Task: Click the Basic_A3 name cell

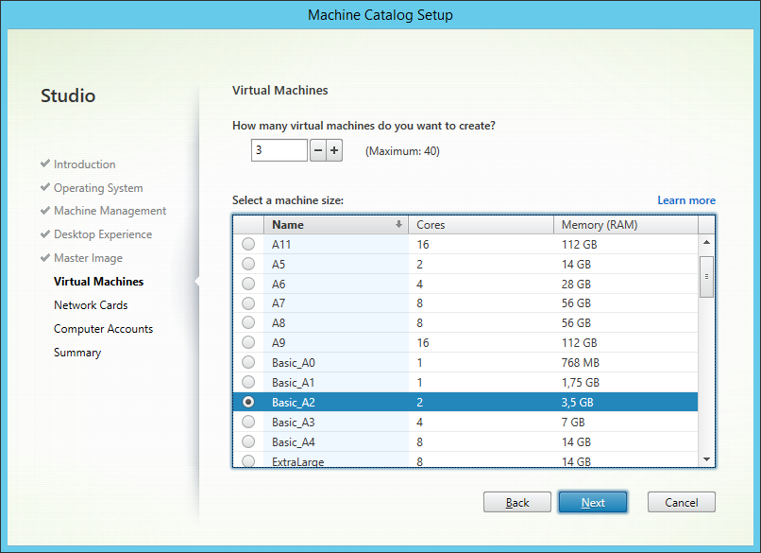Action: coord(336,423)
